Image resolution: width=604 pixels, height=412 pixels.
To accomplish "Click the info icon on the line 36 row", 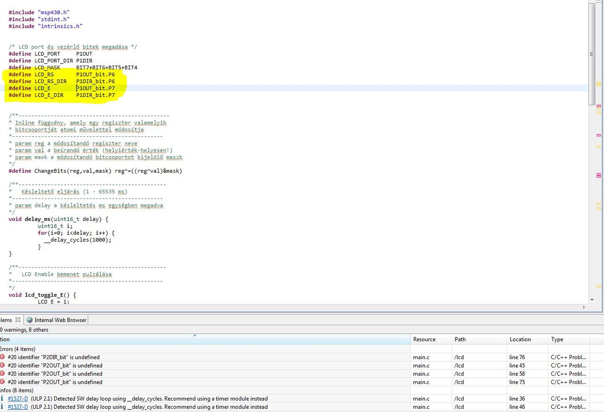I will pos(2,399).
